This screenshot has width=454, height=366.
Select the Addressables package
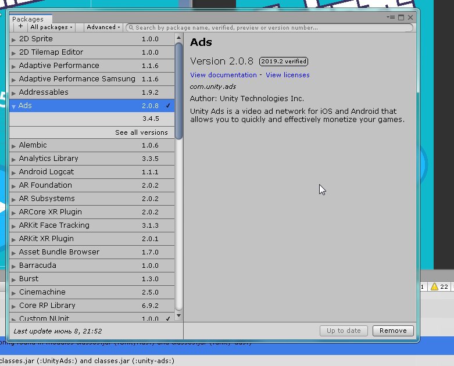(92, 92)
